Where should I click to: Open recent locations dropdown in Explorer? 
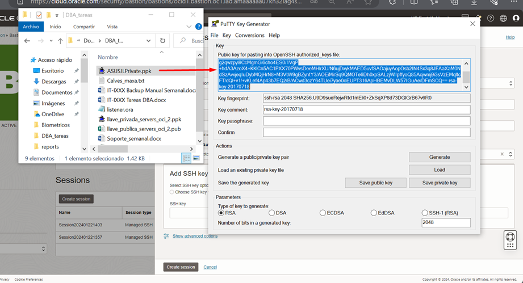pyautogui.click(x=51, y=41)
